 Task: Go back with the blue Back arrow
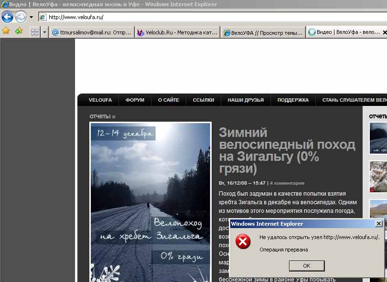(7, 17)
